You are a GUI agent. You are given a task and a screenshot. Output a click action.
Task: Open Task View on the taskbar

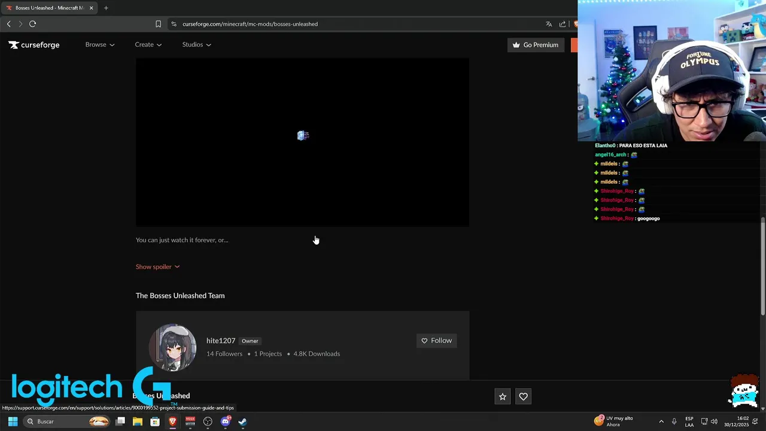tap(120, 421)
